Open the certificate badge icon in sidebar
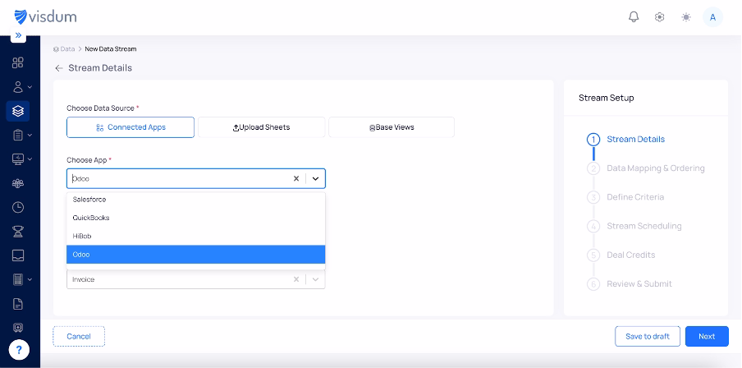This screenshot has width=742, height=368. click(18, 328)
